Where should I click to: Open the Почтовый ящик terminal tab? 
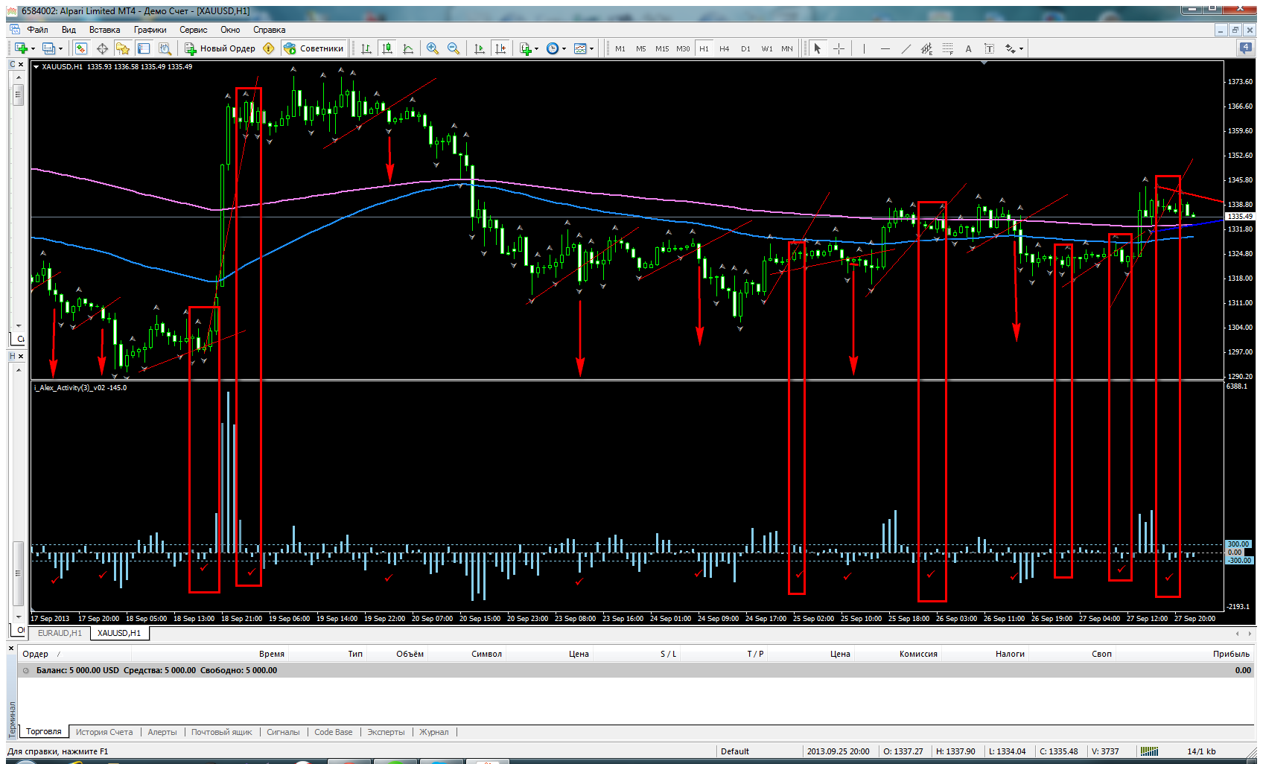click(222, 732)
